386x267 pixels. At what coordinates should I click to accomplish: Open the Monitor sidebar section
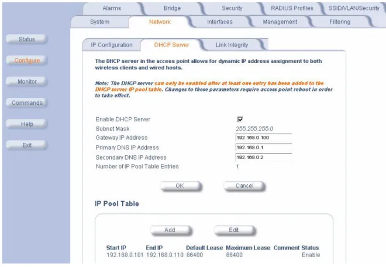coord(26,82)
